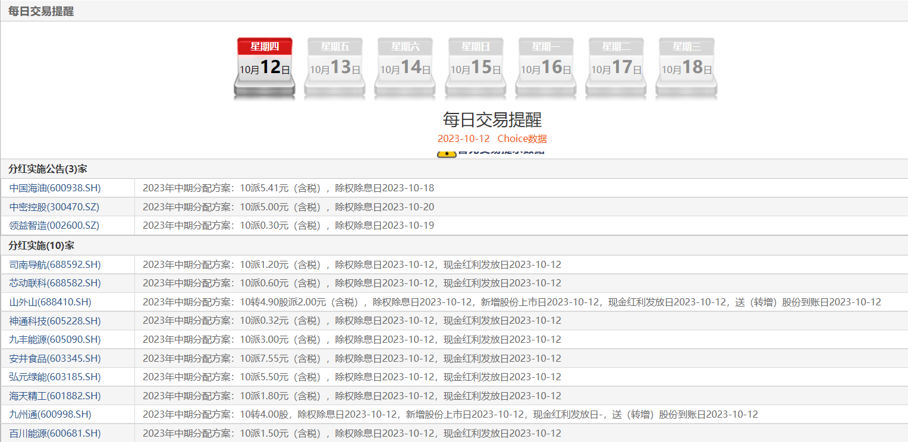The width and height of the screenshot is (908, 442).
Task: Select the Thursday 10月12日 calendar icon
Action: (x=265, y=68)
